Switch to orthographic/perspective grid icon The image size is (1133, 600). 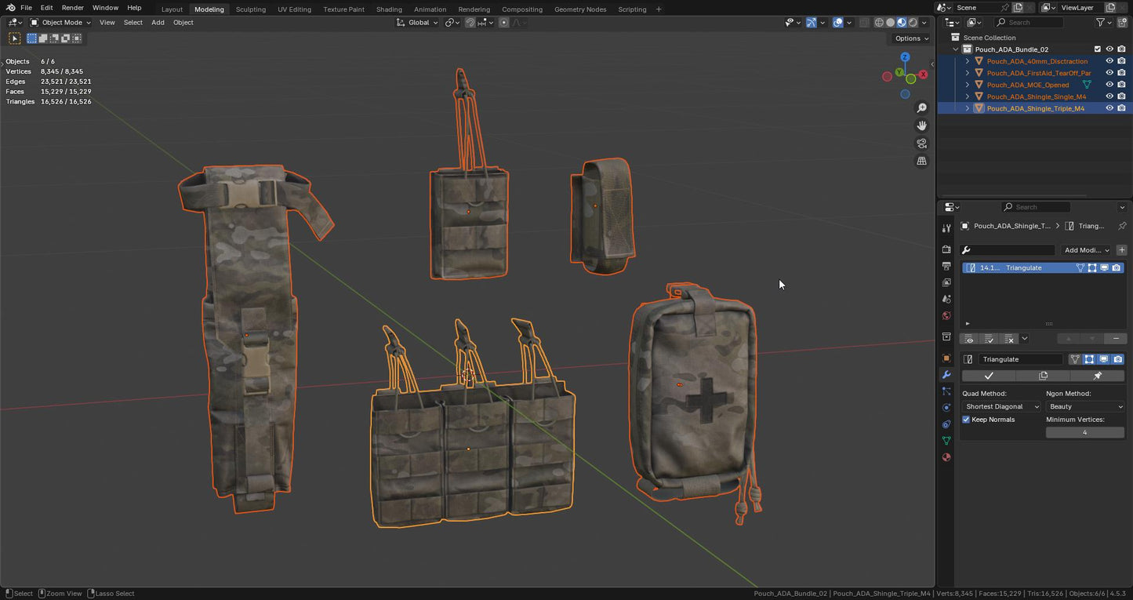922,161
